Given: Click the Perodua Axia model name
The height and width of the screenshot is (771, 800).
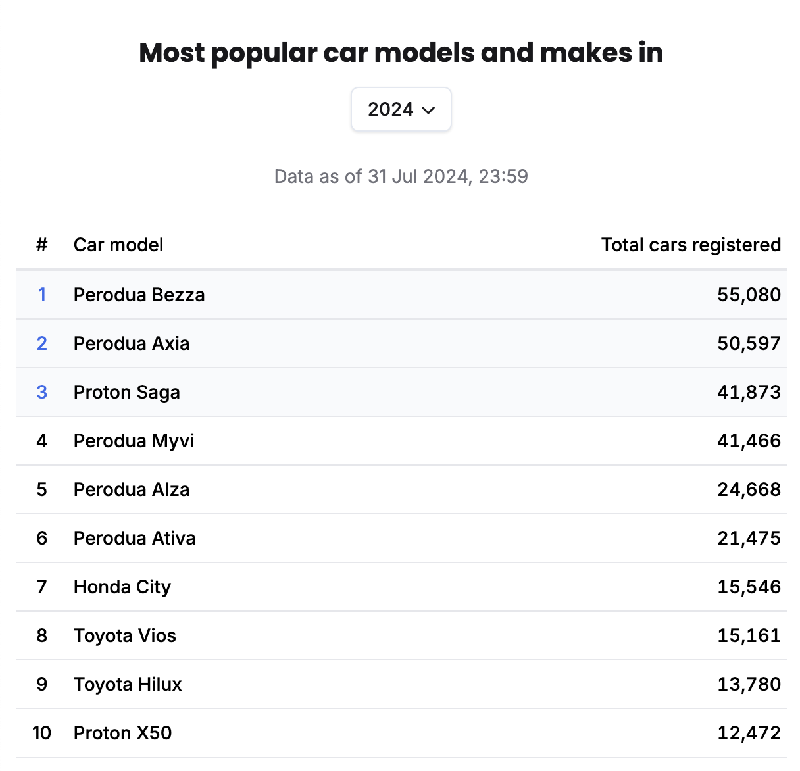Looking at the screenshot, I should (132, 343).
